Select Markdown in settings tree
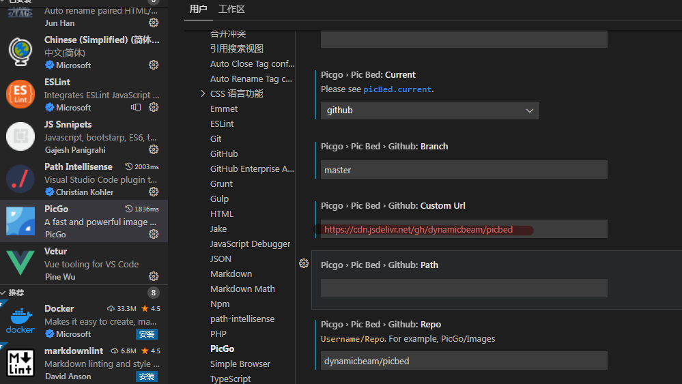The height and width of the screenshot is (384, 682). click(x=231, y=274)
